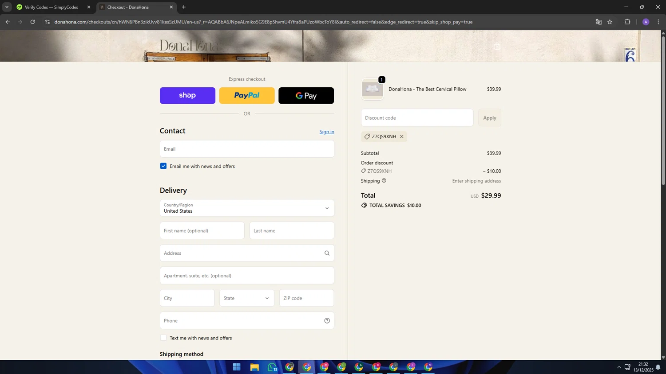Open the notifications bell in tray
666x374 pixels.
click(x=658, y=367)
